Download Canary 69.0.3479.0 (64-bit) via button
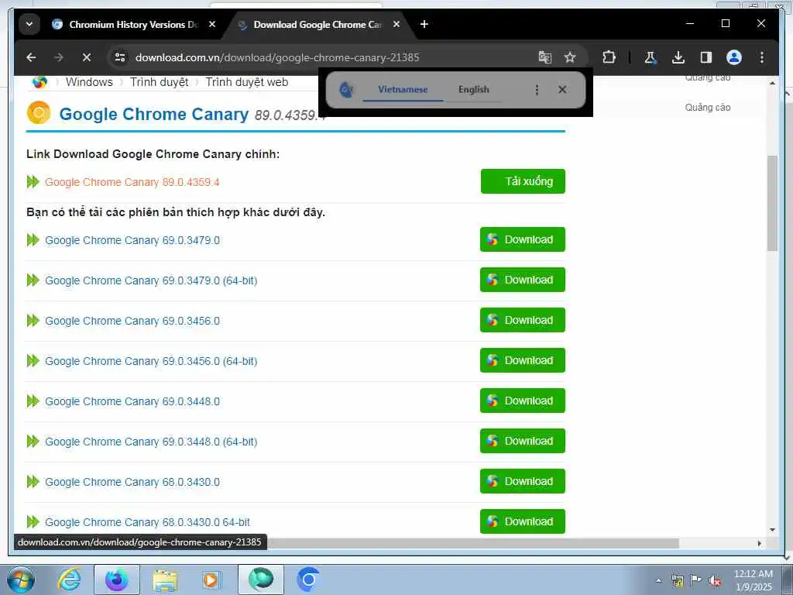This screenshot has width=793, height=595. (x=523, y=280)
